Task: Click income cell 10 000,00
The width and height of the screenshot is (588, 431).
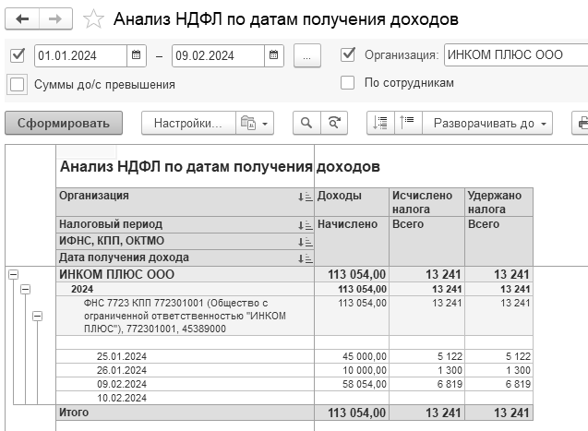Action: coord(352,370)
